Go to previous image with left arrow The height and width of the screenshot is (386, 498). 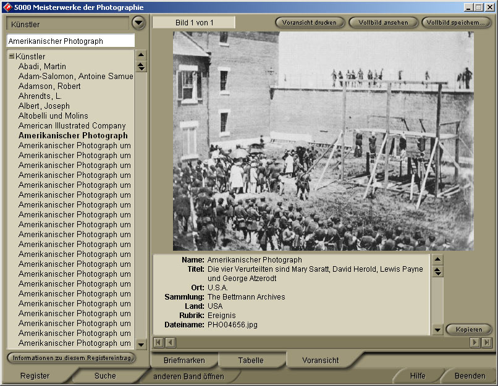(170, 342)
